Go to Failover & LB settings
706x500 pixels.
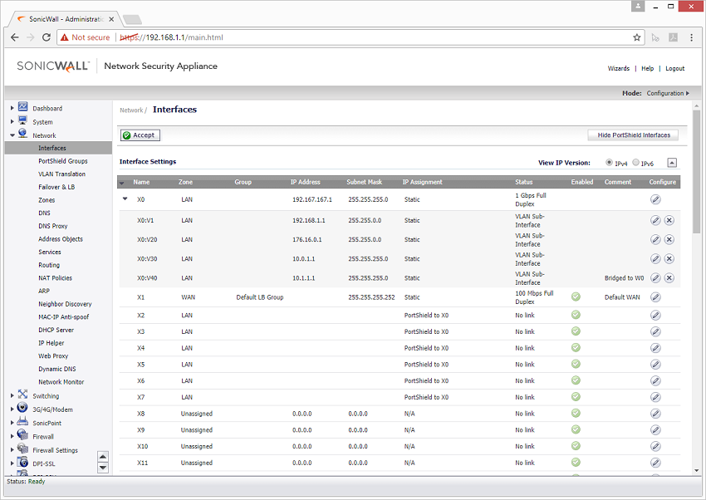coord(56,187)
